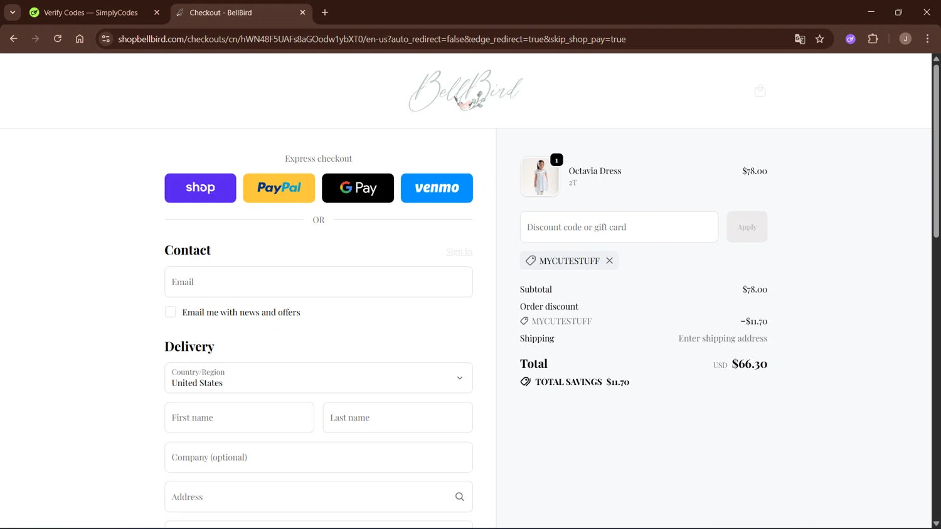Click the browser address bar URL

coord(372,39)
